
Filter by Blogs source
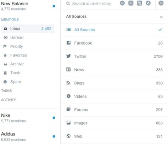114,83
